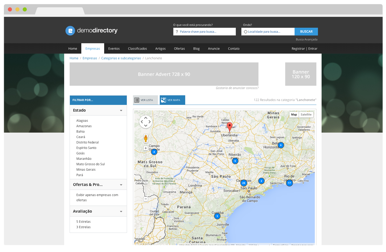This screenshot has height=252, width=386.
Task: Filter by state Distrito Federal
Action: 88,142
